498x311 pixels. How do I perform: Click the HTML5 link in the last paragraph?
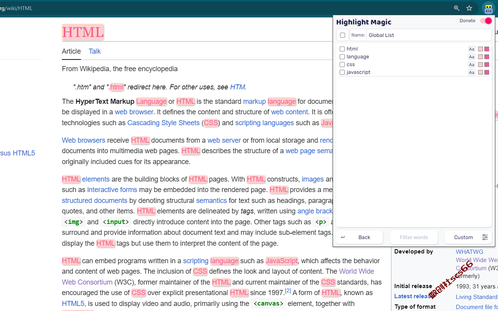pyautogui.click(x=73, y=304)
